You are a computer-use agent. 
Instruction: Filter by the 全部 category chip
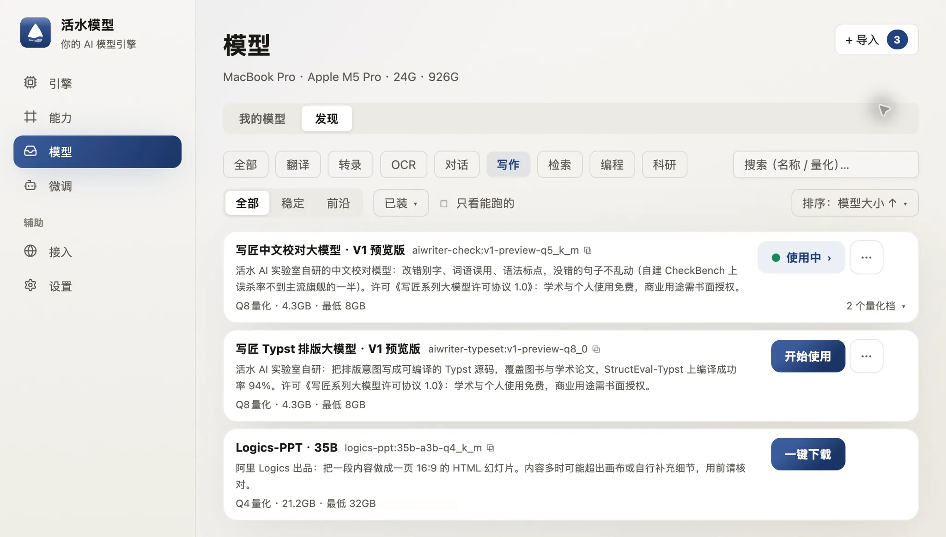pyautogui.click(x=245, y=164)
